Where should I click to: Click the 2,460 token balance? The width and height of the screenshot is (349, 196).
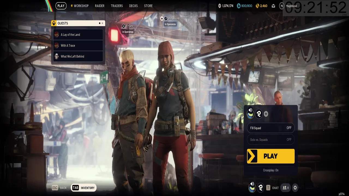(264, 6)
